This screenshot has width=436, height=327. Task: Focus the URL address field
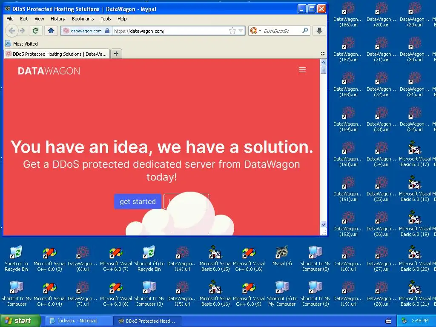coord(170,31)
